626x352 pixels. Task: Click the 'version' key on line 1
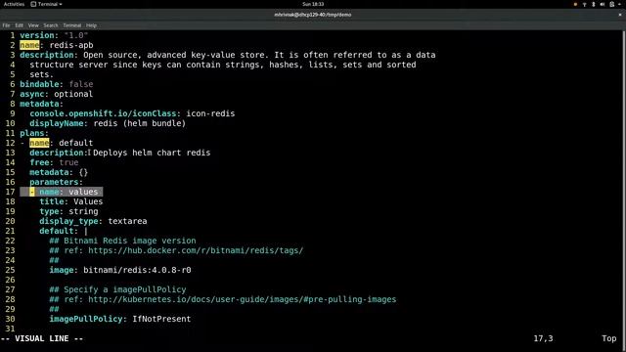[x=37, y=35]
